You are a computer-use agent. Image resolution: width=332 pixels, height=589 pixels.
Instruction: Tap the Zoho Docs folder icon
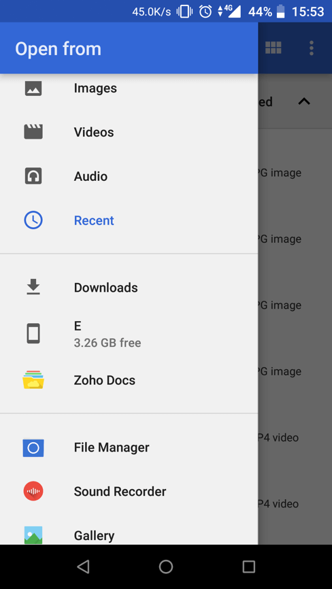pyautogui.click(x=33, y=380)
